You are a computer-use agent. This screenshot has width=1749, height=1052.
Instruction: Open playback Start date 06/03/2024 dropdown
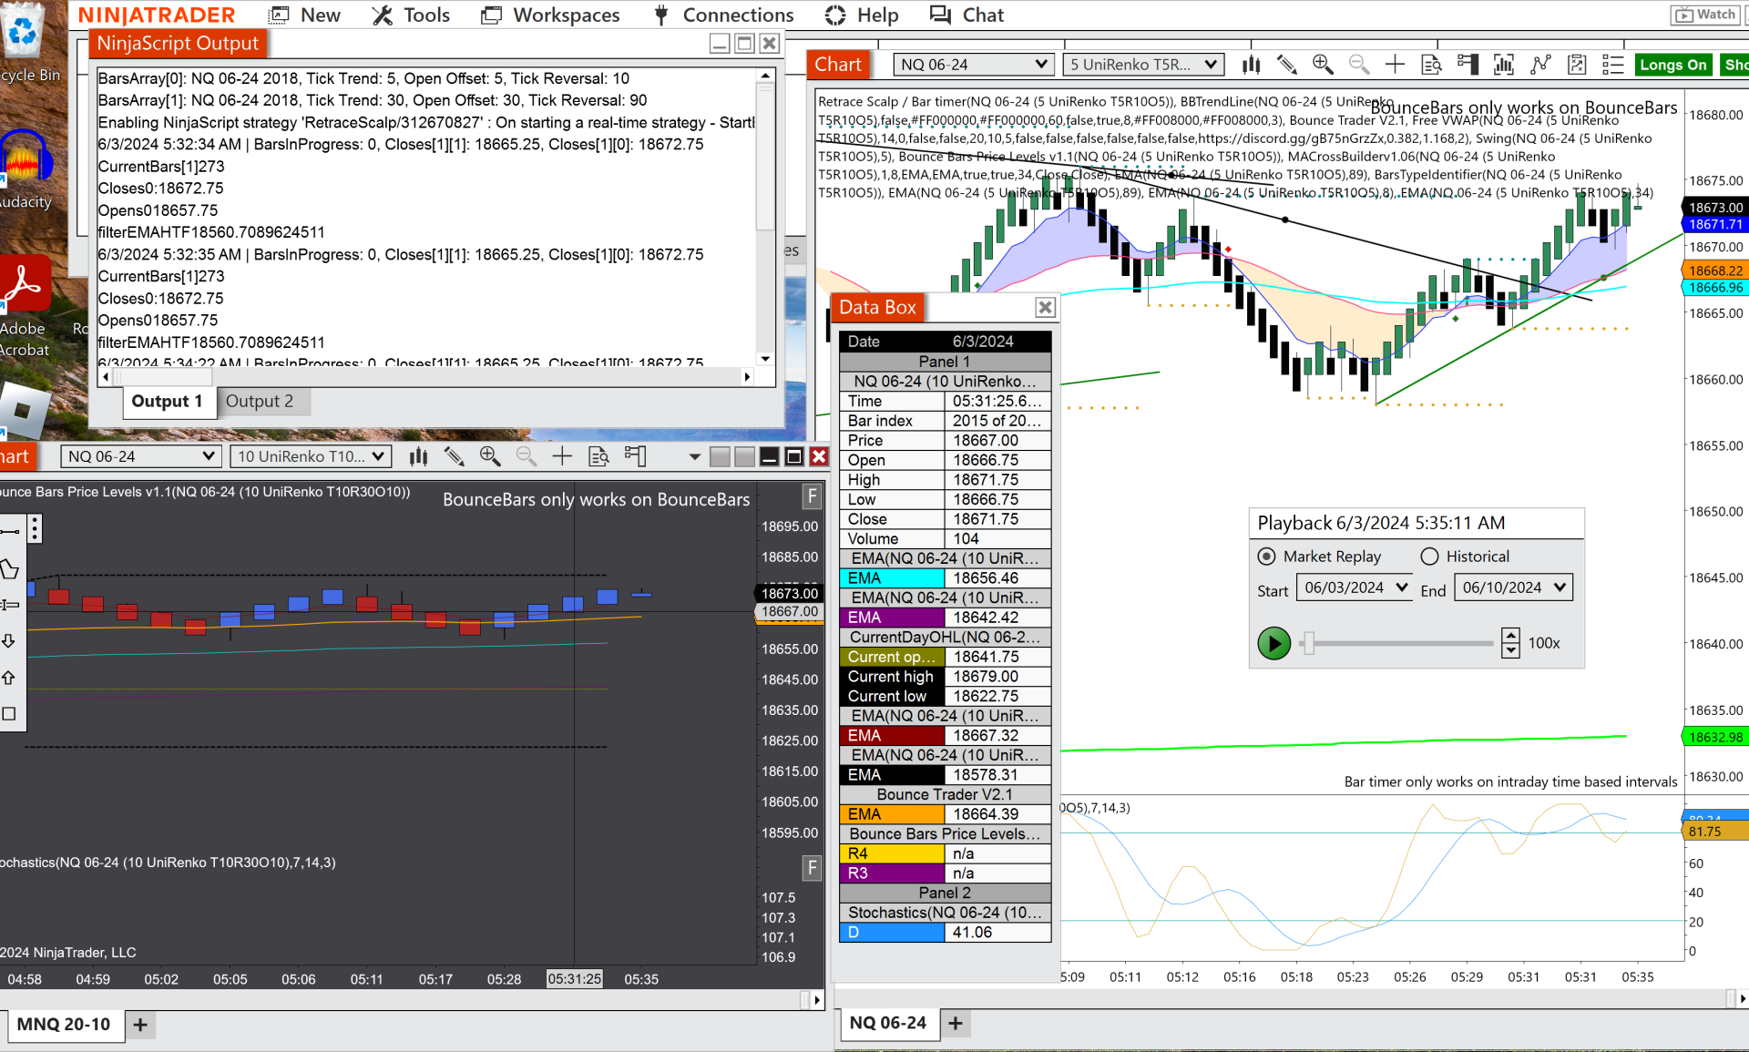tap(1401, 587)
